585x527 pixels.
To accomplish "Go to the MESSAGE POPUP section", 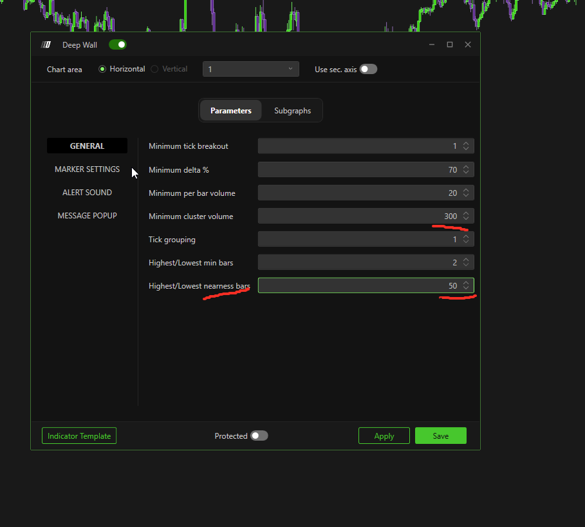I will pyautogui.click(x=87, y=216).
